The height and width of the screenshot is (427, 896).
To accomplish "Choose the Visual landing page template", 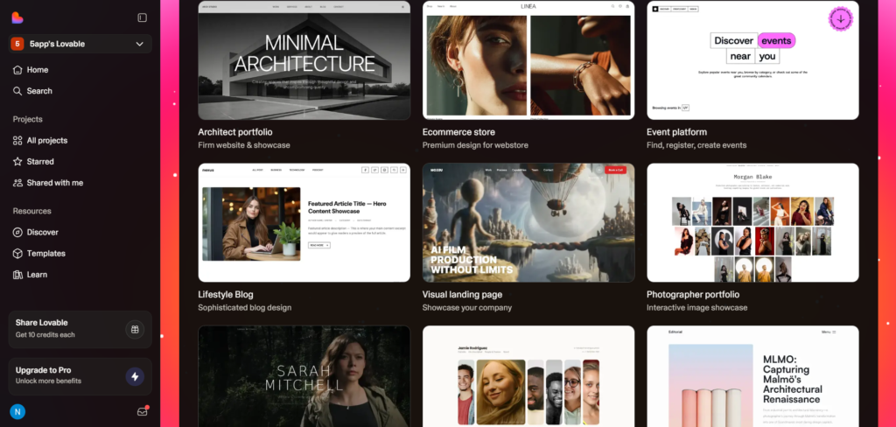I will (528, 222).
